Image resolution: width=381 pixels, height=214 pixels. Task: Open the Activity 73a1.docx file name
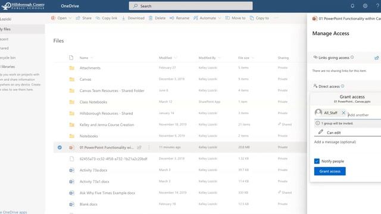(x=94, y=181)
